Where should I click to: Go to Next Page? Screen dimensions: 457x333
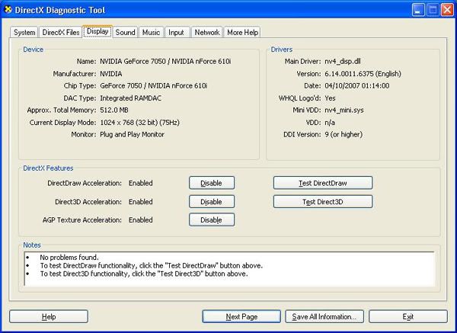coord(241,317)
